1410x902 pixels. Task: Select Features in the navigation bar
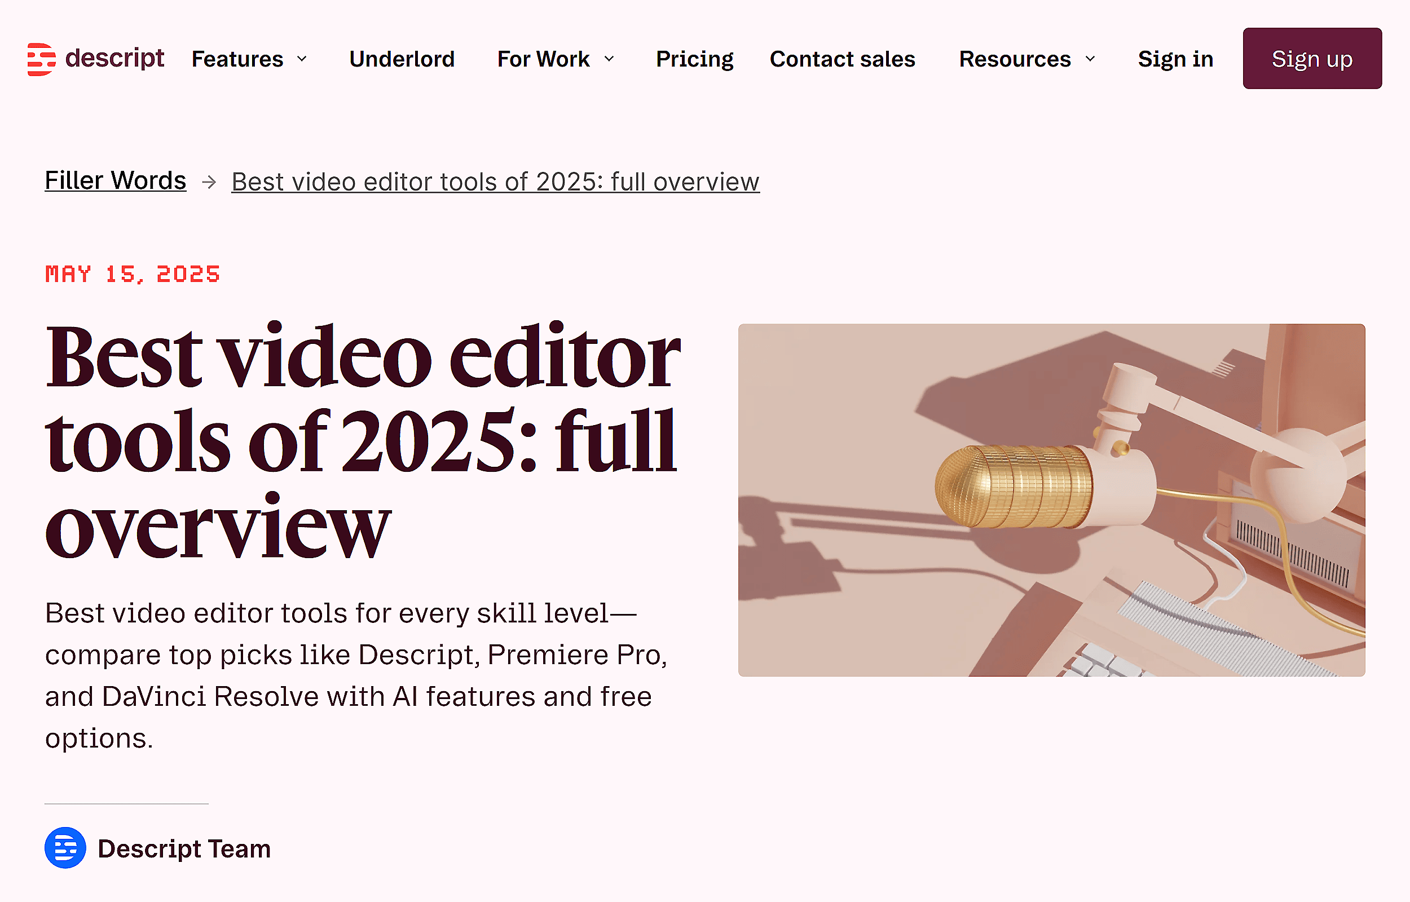[237, 59]
